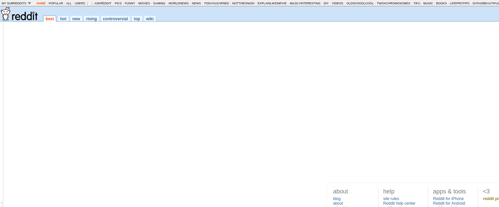Viewport: 499px width, 207px height.
Task: Open ALL in the top bar
Action: point(69,3)
